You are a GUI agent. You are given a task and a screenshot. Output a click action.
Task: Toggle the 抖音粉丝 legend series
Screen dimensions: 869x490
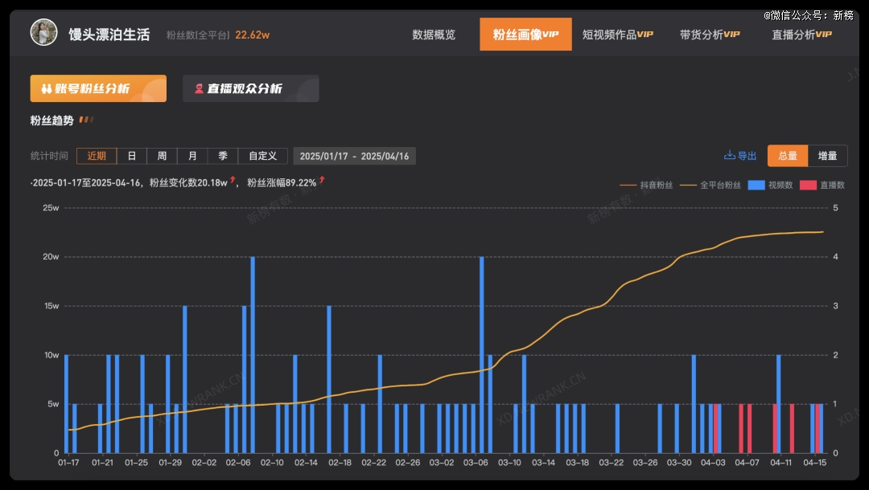coord(646,186)
